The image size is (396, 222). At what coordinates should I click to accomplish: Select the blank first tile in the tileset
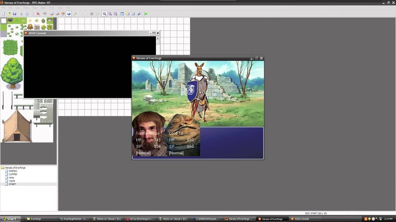coord(4,21)
